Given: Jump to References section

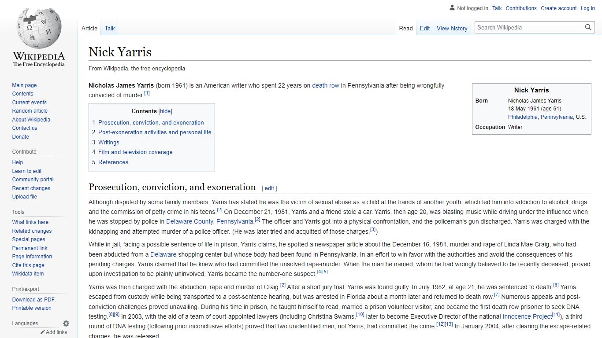Looking at the screenshot, I should (113, 162).
